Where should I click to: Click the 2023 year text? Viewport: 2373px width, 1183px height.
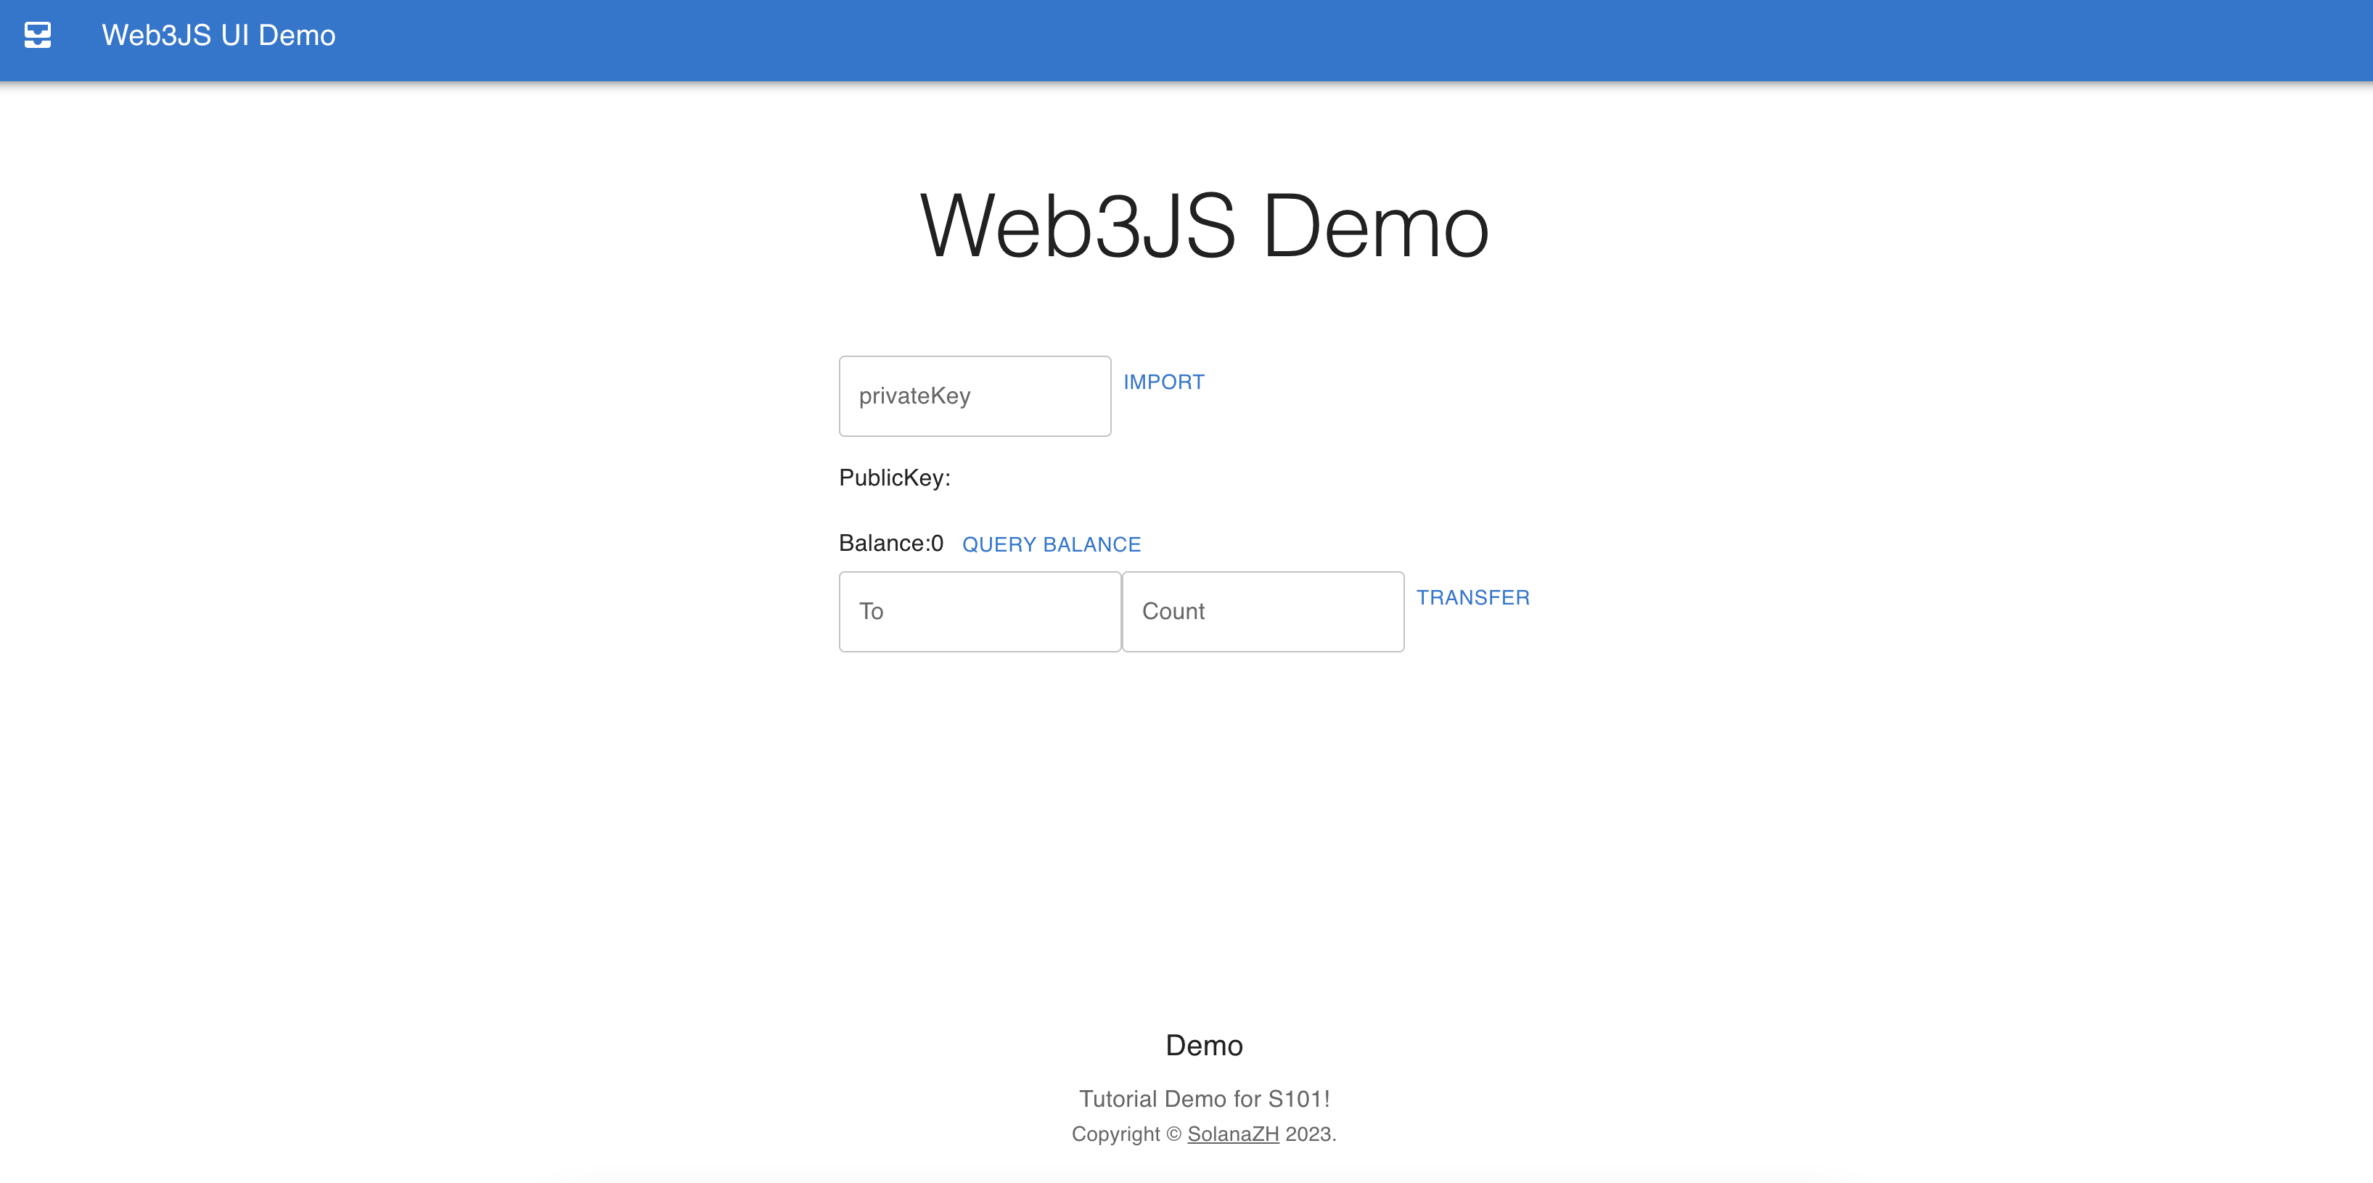tap(1308, 1134)
